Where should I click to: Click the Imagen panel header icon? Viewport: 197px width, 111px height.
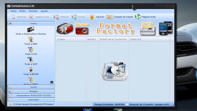coord(10,91)
